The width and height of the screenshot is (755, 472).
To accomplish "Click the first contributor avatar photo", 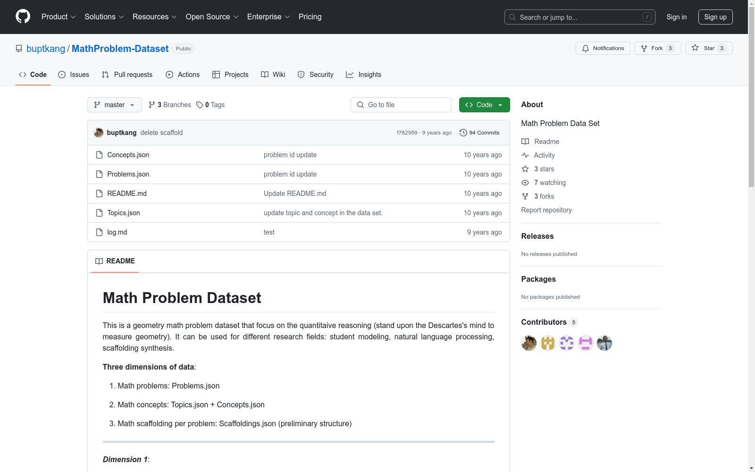I will point(529,343).
